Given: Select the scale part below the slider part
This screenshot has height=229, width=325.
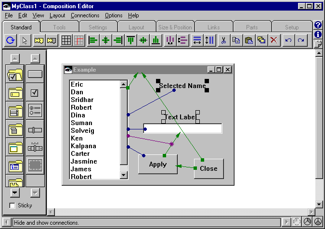Looking at the screenshot, I should tap(35, 147).
